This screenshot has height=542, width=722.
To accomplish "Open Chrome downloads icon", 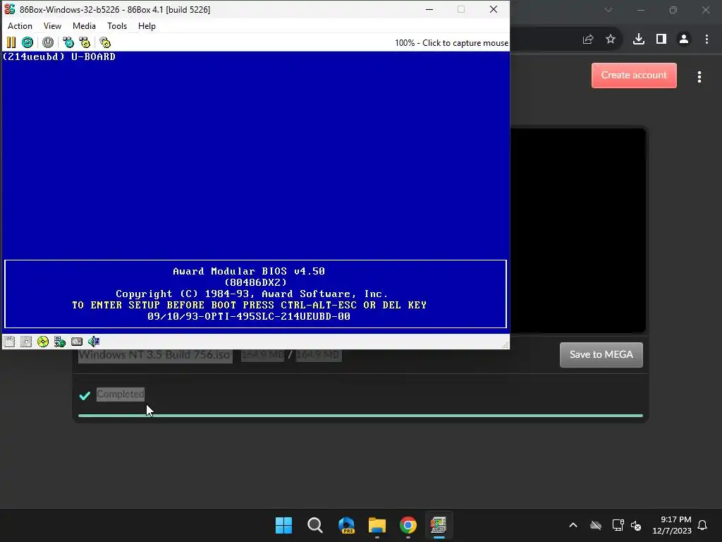I will [x=639, y=40].
